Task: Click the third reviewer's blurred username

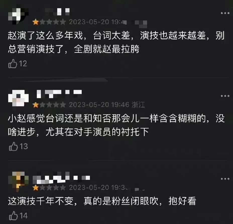Action: (x=61, y=178)
